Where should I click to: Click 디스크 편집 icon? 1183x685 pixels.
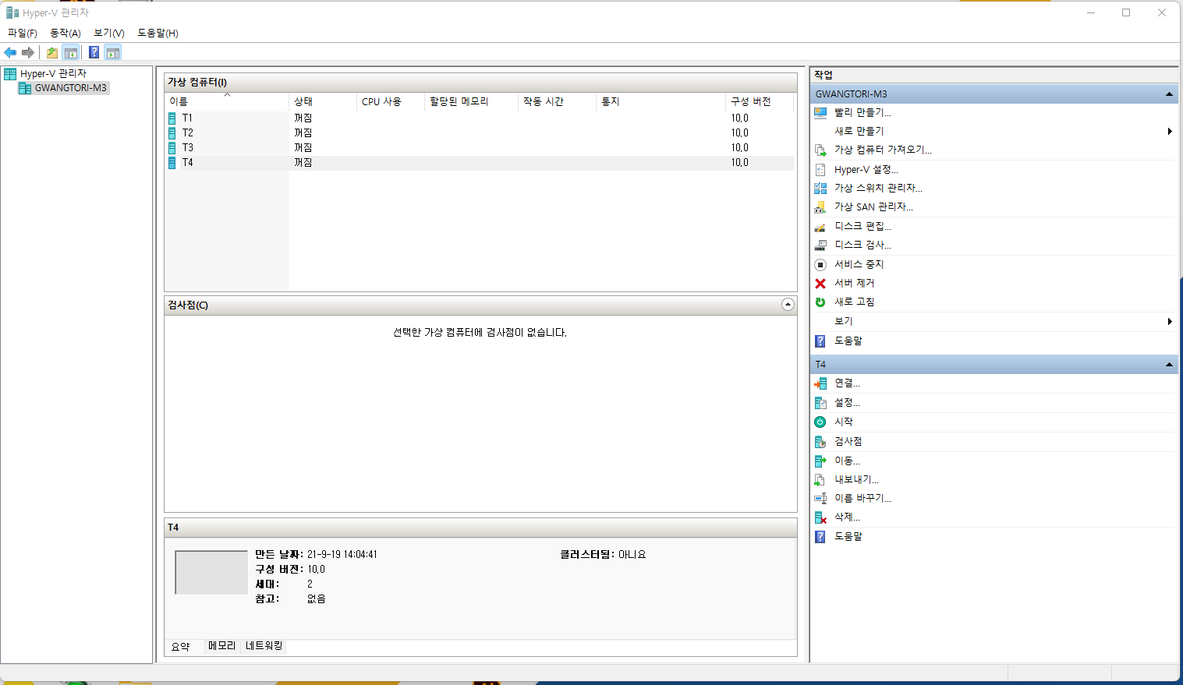(x=820, y=226)
